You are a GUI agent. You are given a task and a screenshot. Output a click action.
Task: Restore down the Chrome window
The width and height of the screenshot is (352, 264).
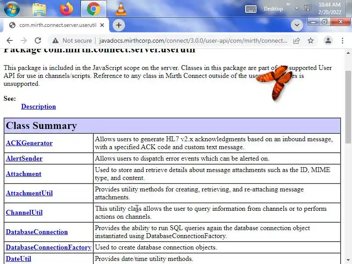325,22
